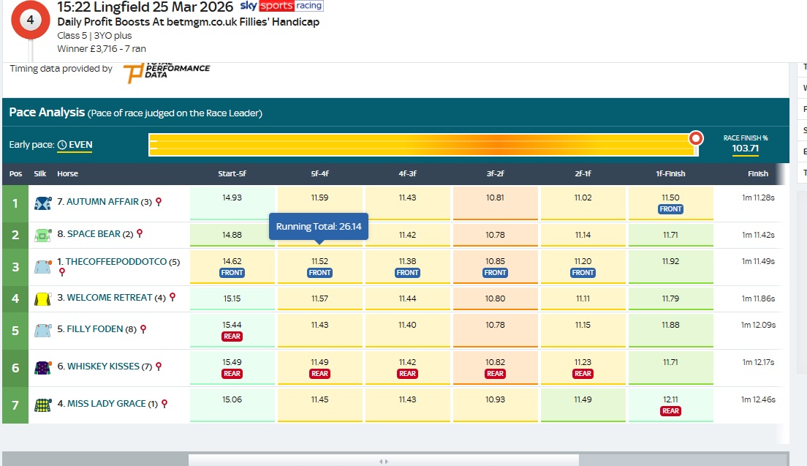807x466 pixels.
Task: Select the Start-5f column header
Action: 233,174
